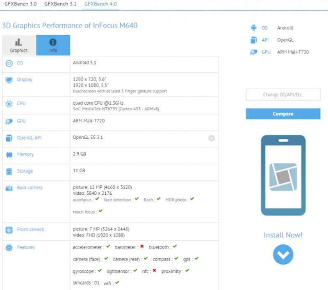Switch to the GFXBench 3.1 tab
The image size is (328, 290).
coord(60,4)
